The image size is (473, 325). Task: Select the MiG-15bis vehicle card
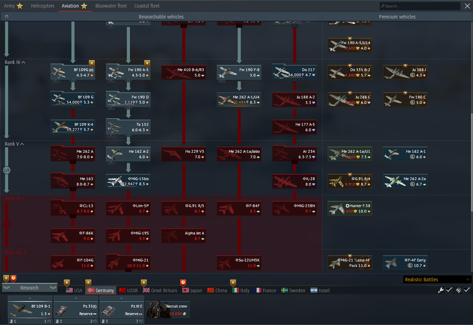[x=128, y=181]
